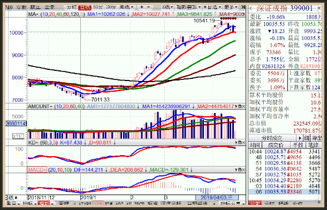
Task: Click the play arrow next to 分时成交
Action: pos(300,138)
